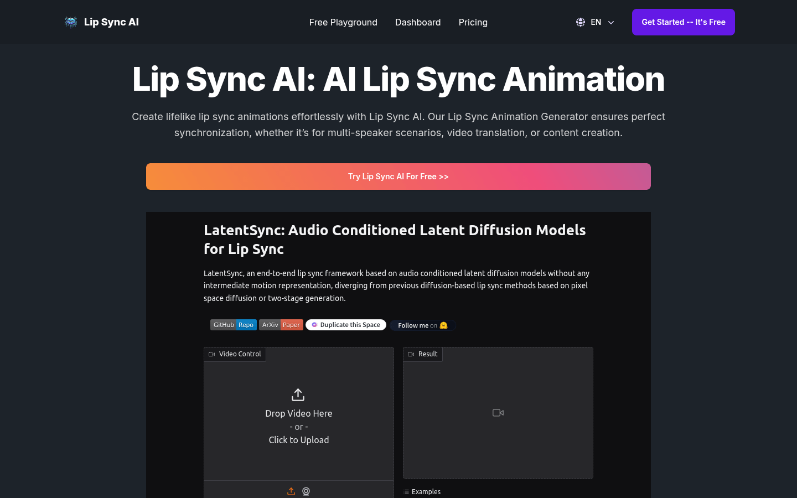Click the camera icon beside Video Control label
This screenshot has height=498, width=797.
(x=211, y=354)
